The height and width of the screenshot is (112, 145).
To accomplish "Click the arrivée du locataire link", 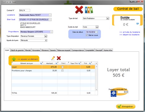I will coord(130,32).
